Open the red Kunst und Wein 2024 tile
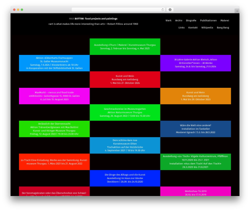This screenshot has width=250, height=211. point(125,79)
